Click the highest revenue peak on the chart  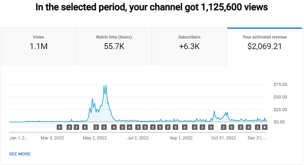(106, 86)
